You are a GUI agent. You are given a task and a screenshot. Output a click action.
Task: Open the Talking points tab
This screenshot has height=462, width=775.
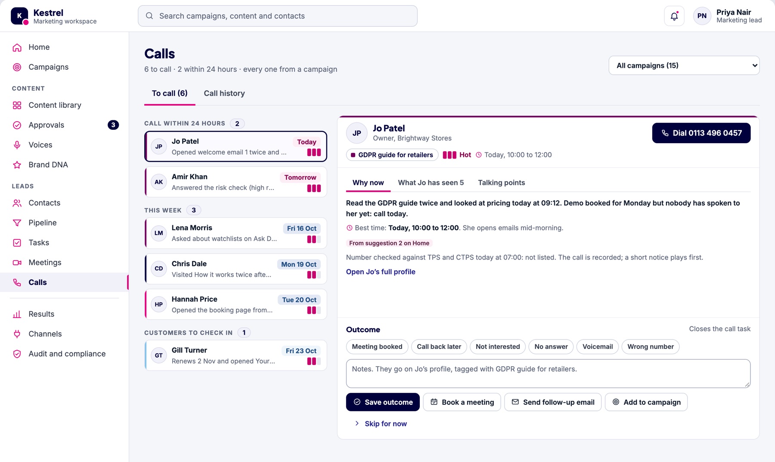tap(502, 183)
